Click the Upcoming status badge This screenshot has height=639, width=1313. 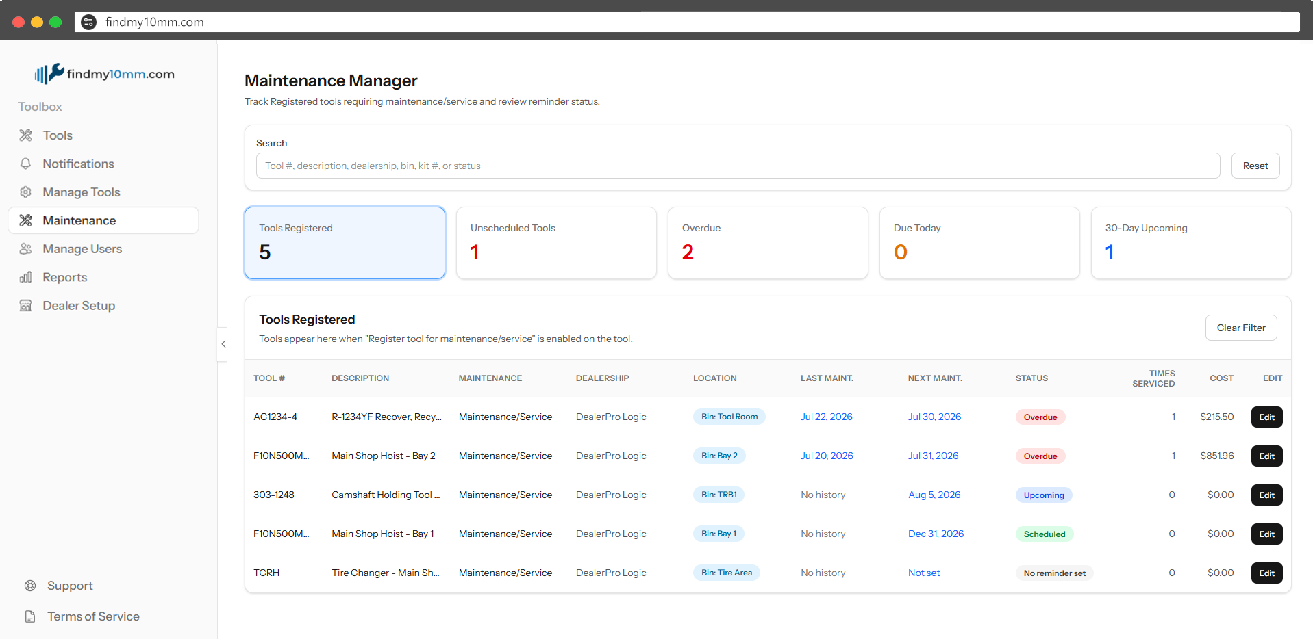coord(1044,495)
